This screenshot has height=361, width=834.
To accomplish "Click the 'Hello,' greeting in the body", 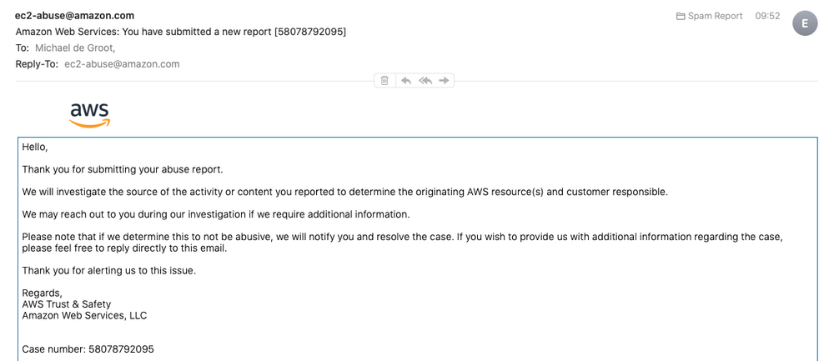I will tap(35, 147).
